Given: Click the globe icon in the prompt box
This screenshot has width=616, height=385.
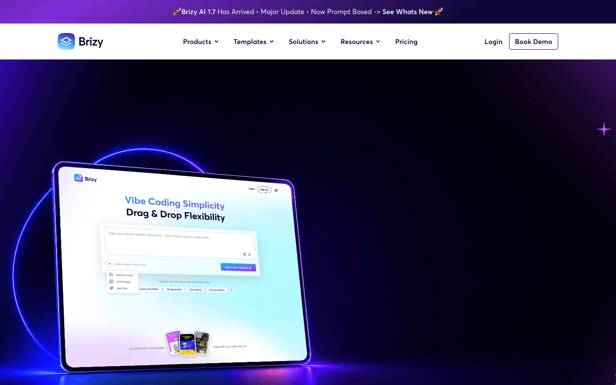Looking at the screenshot, I should click(x=245, y=254).
